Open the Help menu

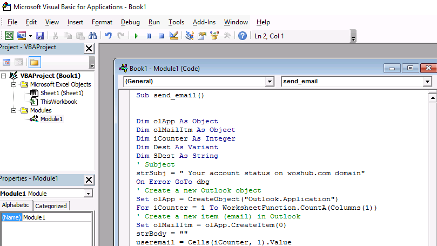click(x=263, y=22)
